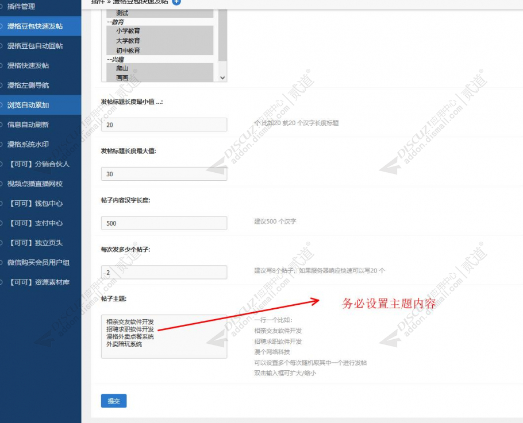Focus the minimum title length field

click(164, 125)
